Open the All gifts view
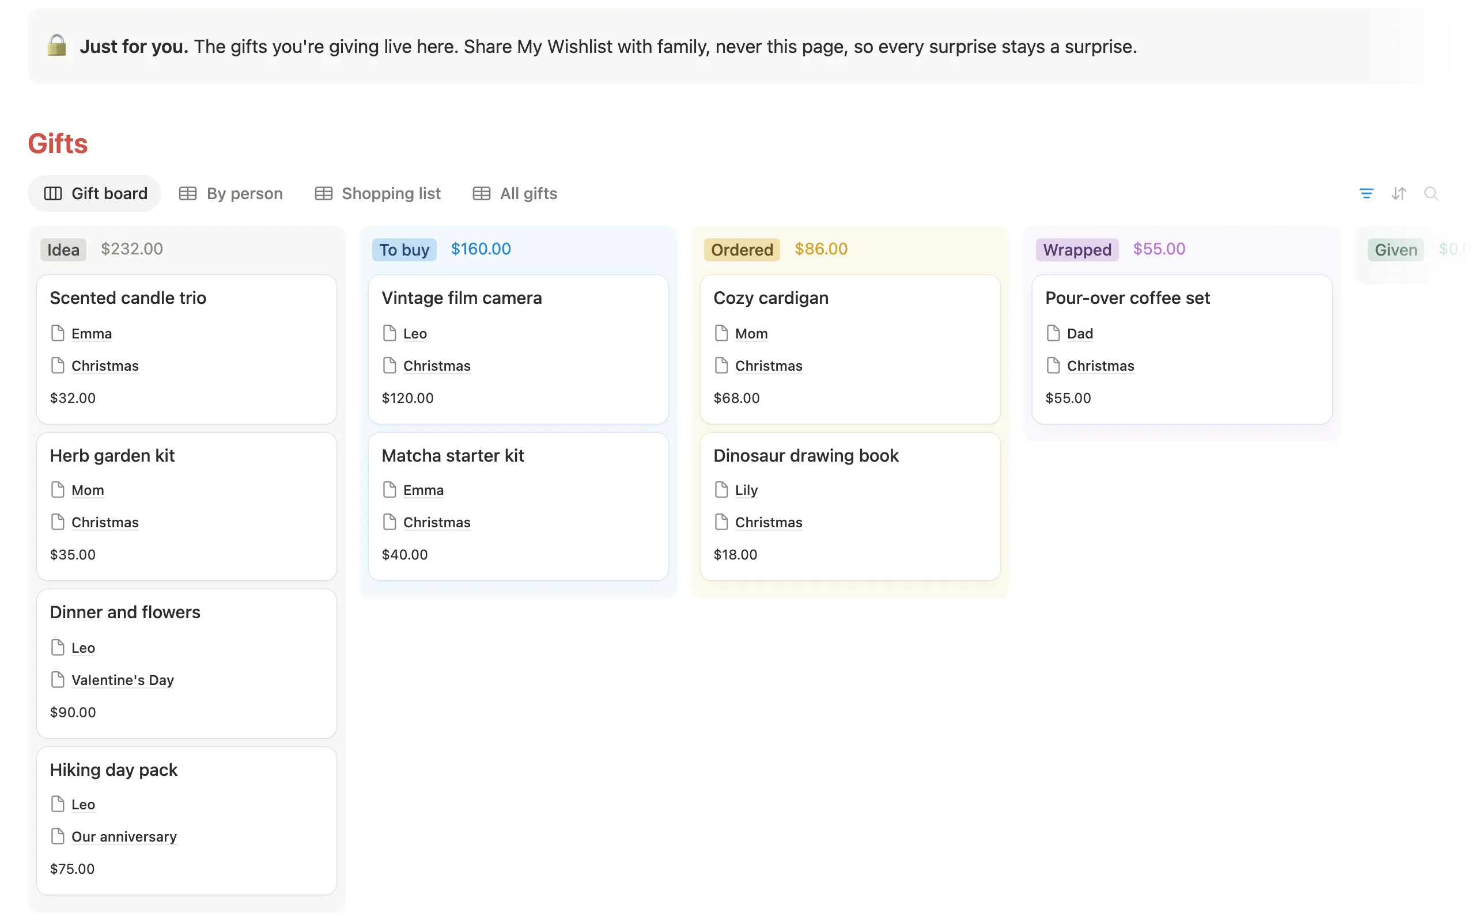Screen dimensions: 1475x921 click(515, 194)
